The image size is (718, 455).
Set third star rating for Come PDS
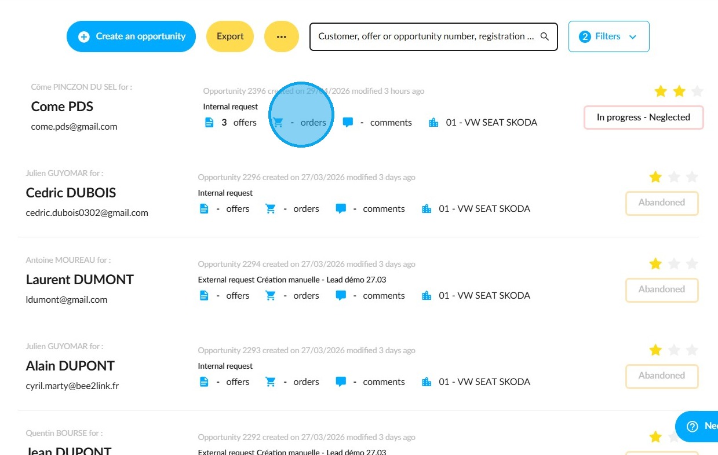698,91
